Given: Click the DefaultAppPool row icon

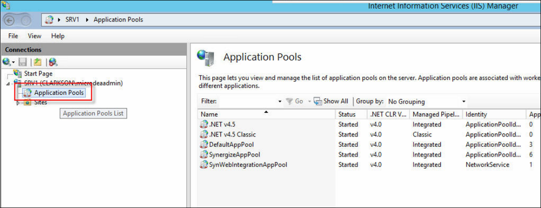Looking at the screenshot, I should coord(204,144).
